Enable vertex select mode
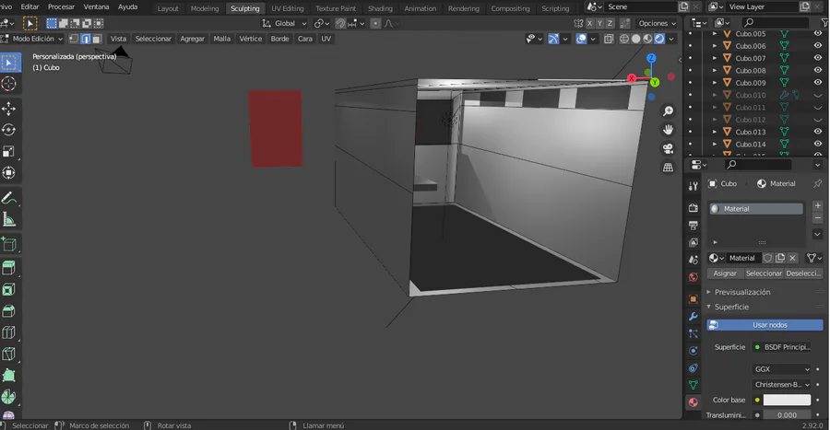The height and width of the screenshot is (430, 830). pos(74,39)
